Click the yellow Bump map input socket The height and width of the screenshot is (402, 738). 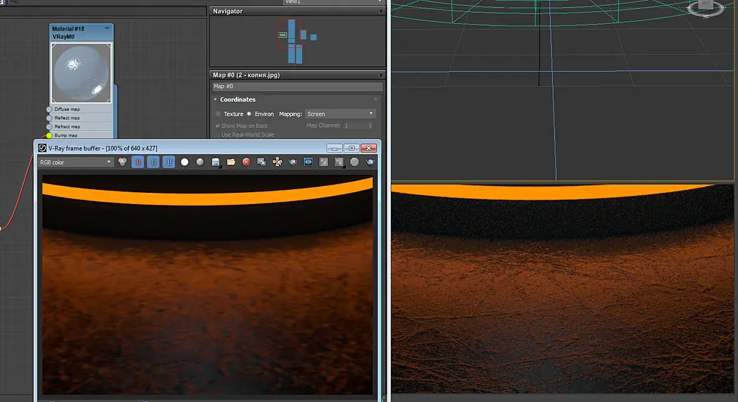pyautogui.click(x=49, y=135)
